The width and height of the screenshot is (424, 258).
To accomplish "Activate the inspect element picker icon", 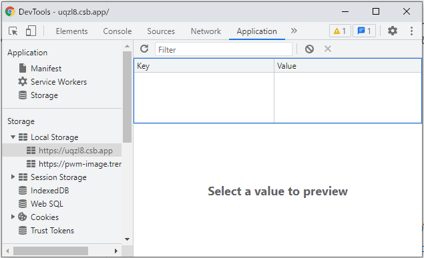I will [x=13, y=31].
